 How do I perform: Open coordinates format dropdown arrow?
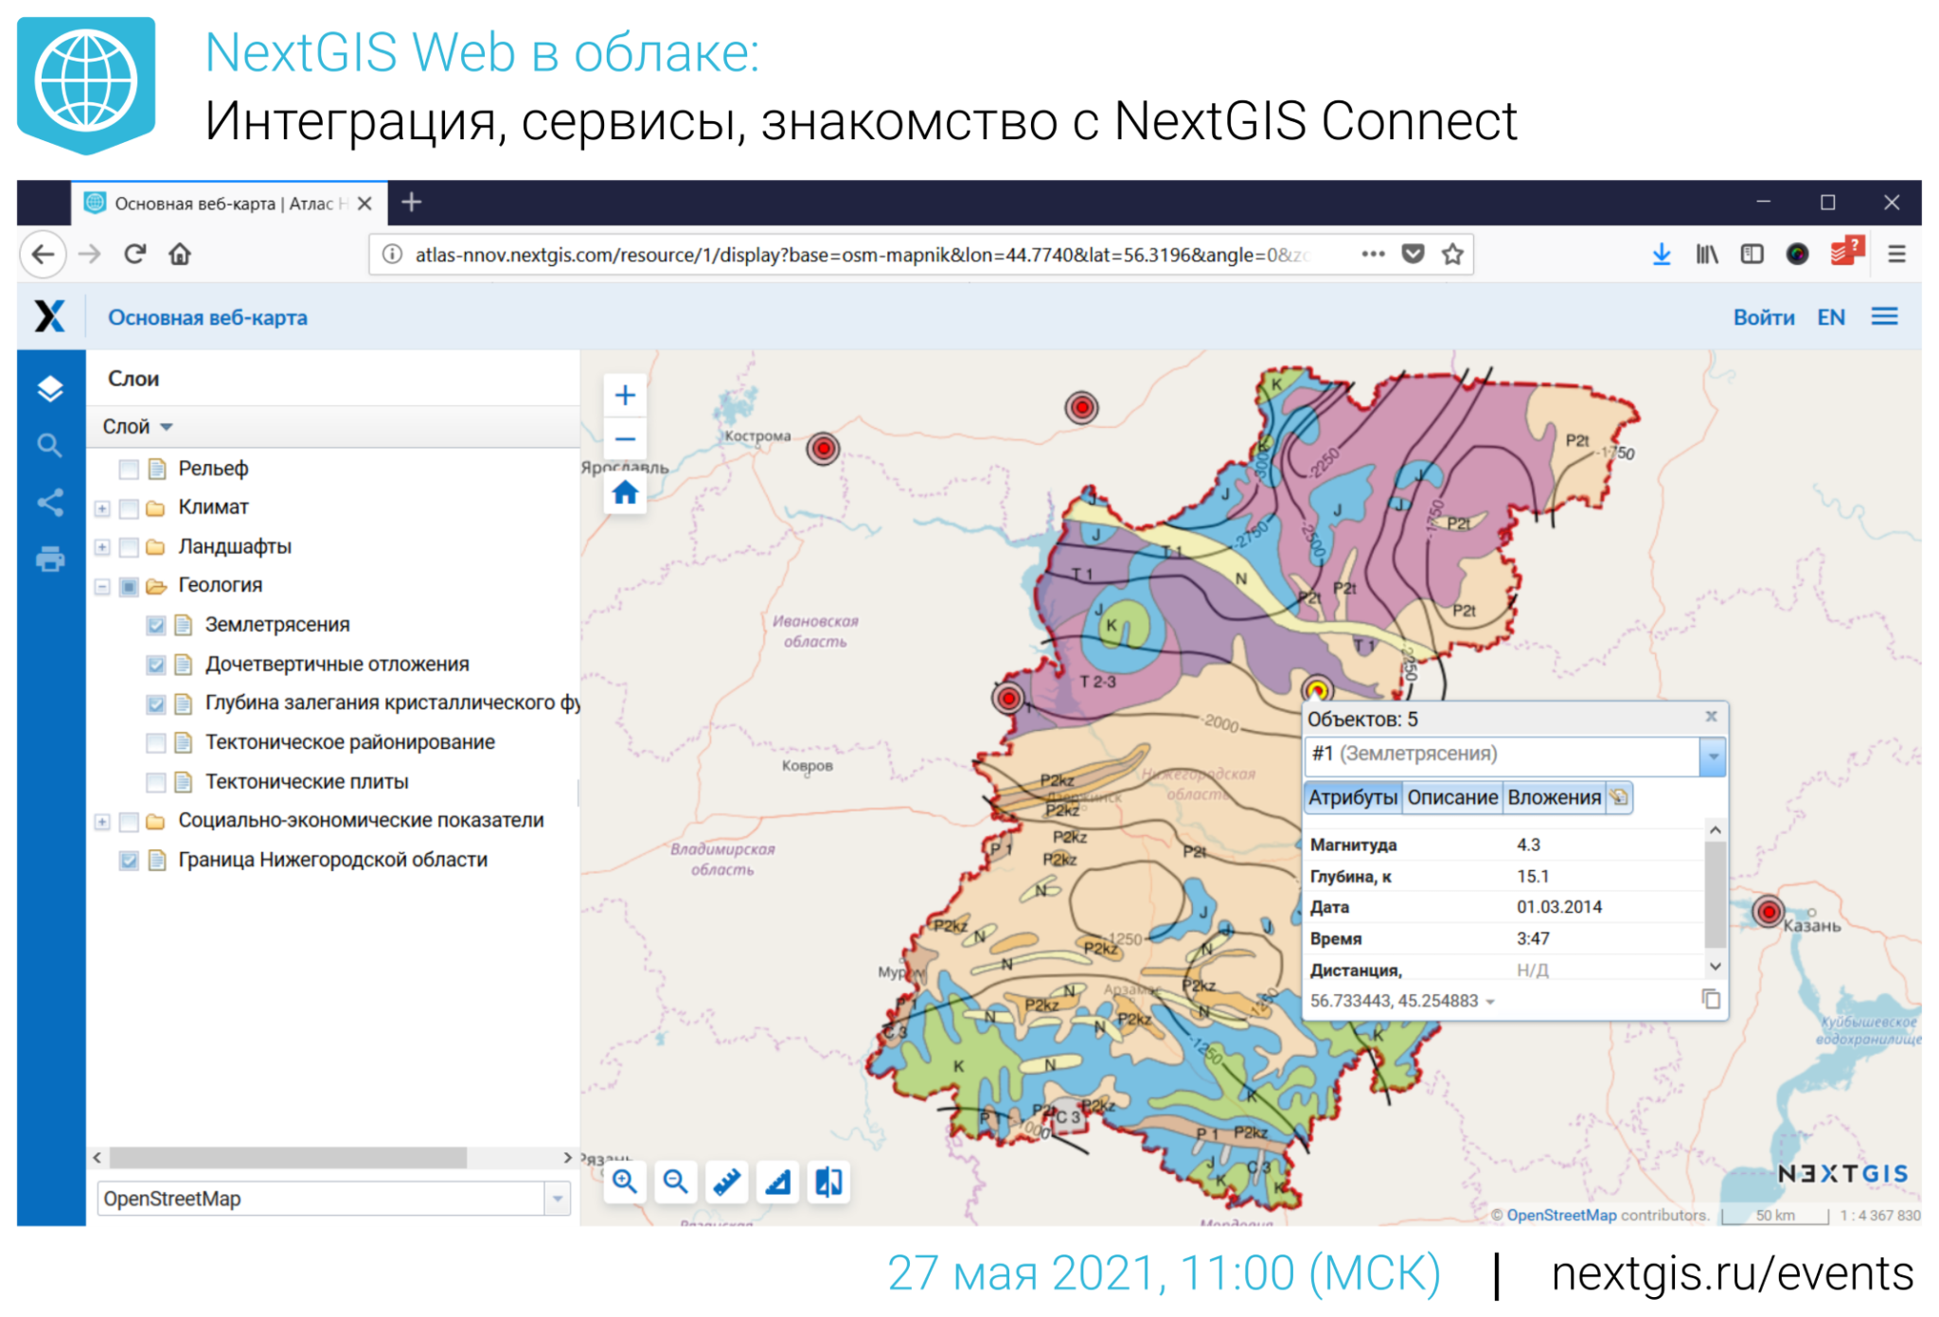click(1490, 1002)
